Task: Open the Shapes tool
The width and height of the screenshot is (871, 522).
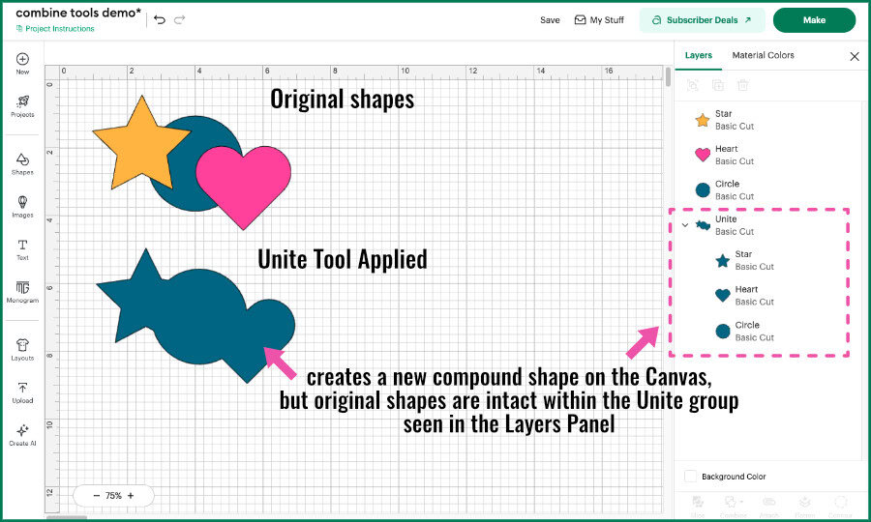Action: (x=22, y=163)
